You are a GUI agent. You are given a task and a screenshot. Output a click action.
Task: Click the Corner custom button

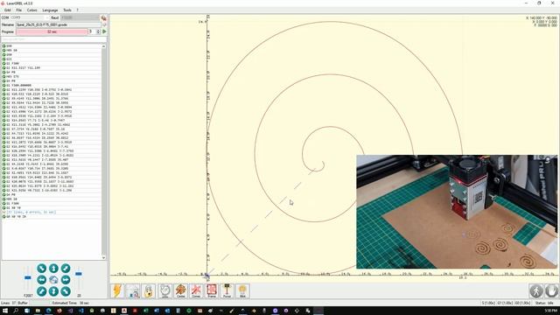(196, 290)
